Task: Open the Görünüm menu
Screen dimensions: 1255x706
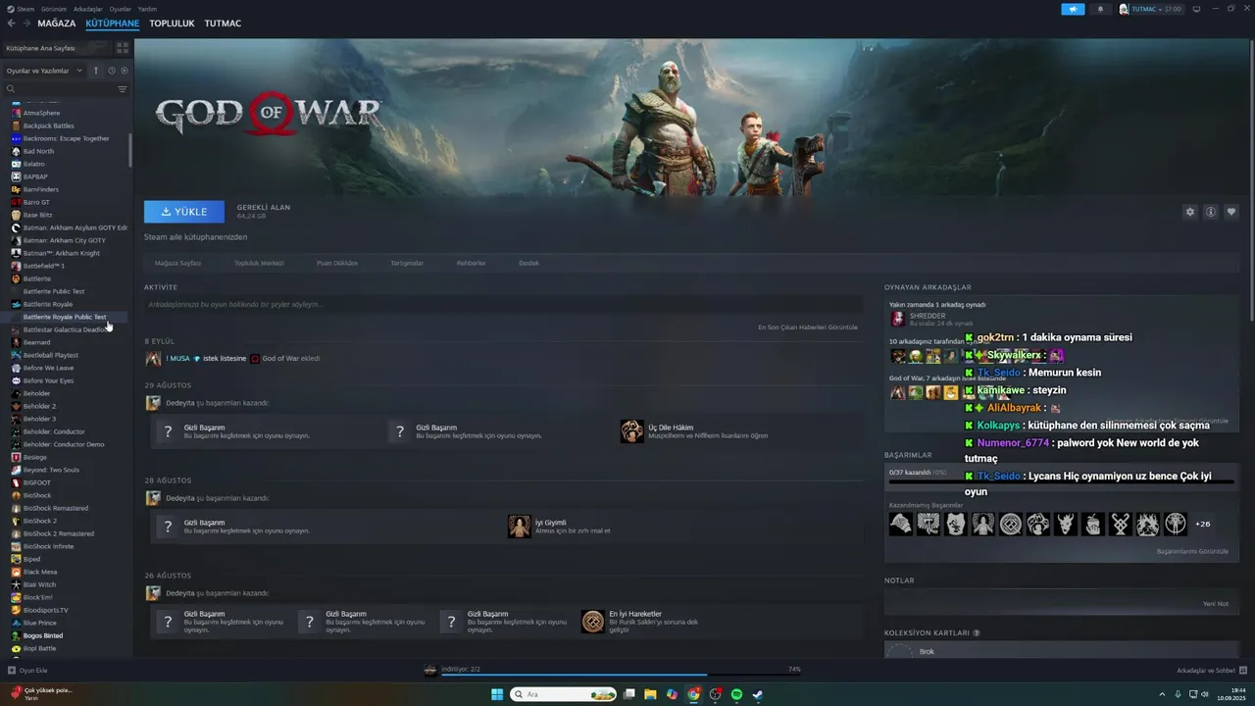Action: (x=54, y=9)
